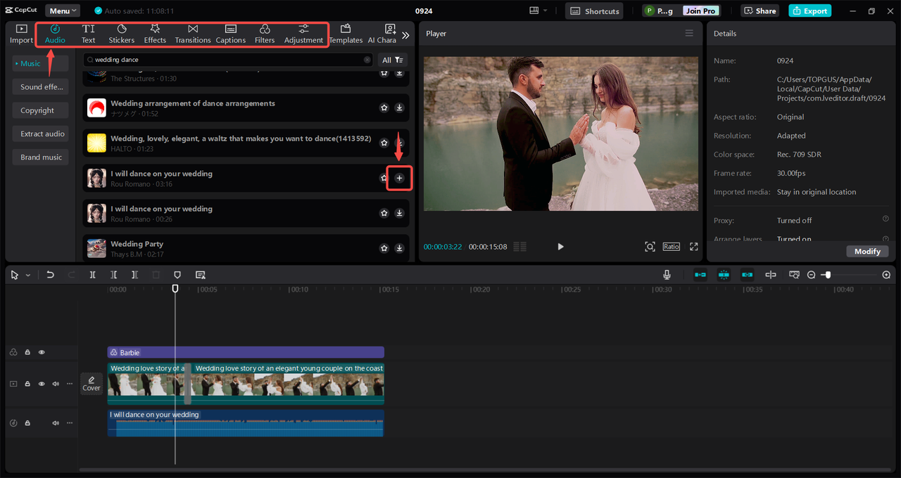Screen dimensions: 901x478
Task: Start a voiceover recording with the microphone
Action: pyautogui.click(x=667, y=275)
